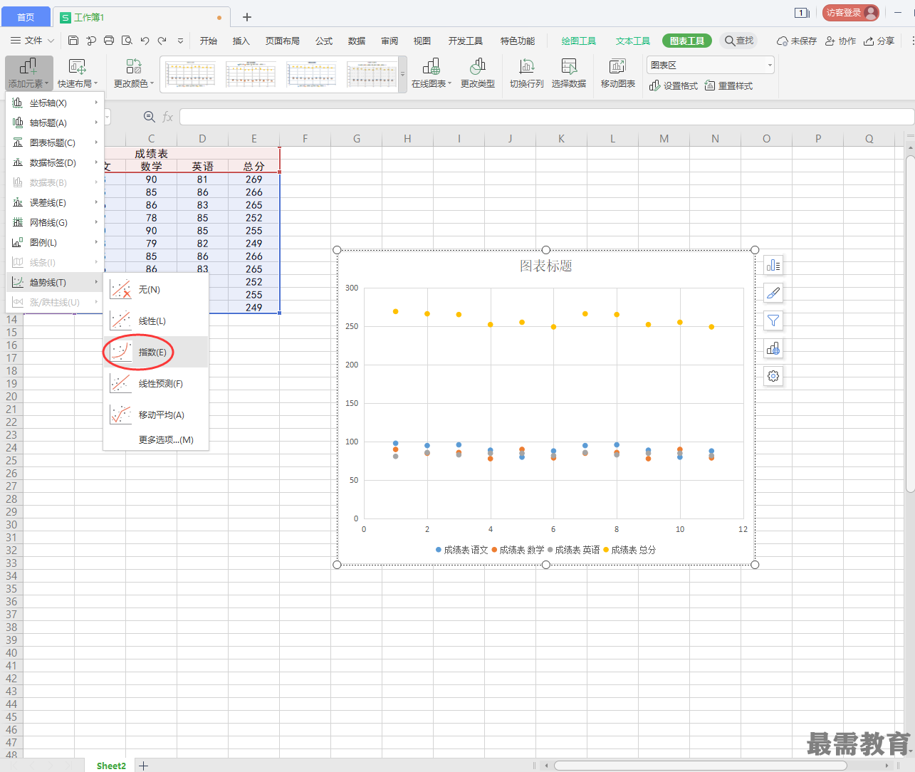Viewport: 915px width, 772px height.
Task: Open the Quick Layout (快速布局) menu
Action: click(x=77, y=73)
